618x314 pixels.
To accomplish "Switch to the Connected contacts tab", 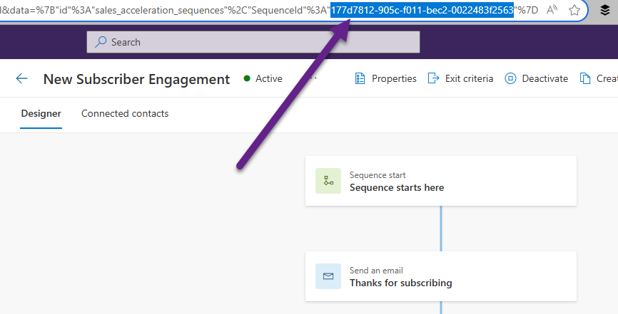I will pyautogui.click(x=125, y=114).
